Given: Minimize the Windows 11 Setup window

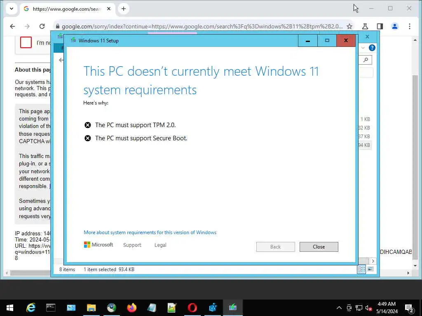Looking at the screenshot, I should [x=307, y=41].
